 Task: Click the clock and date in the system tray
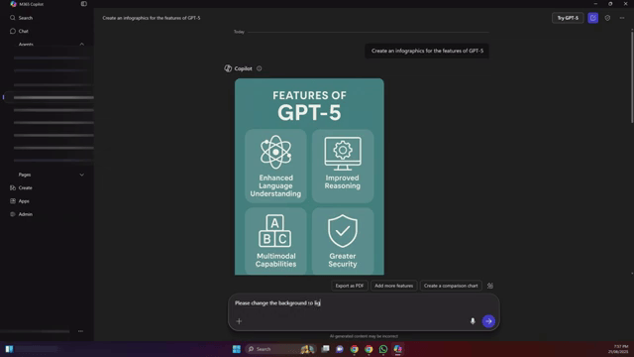[618, 349]
